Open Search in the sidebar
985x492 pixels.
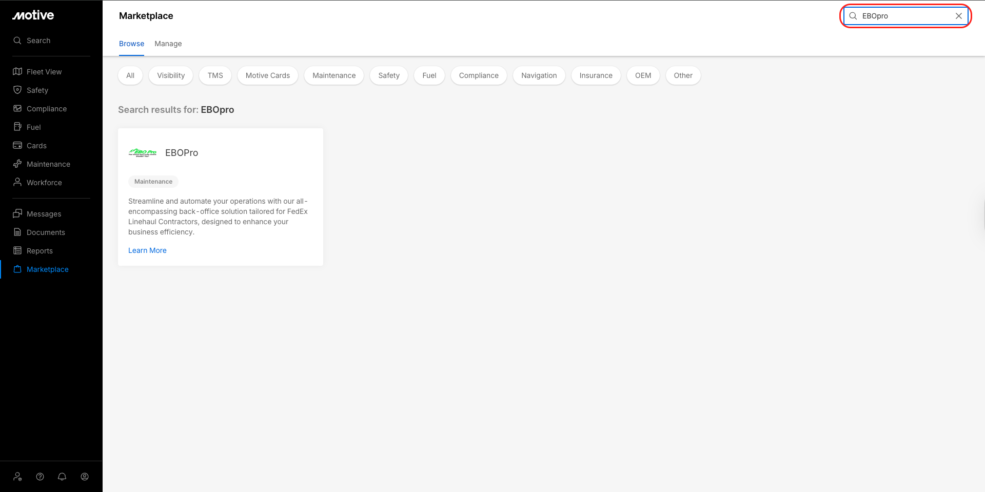coord(38,41)
